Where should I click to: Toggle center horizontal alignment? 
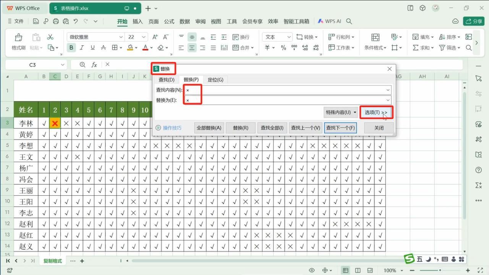[192, 48]
